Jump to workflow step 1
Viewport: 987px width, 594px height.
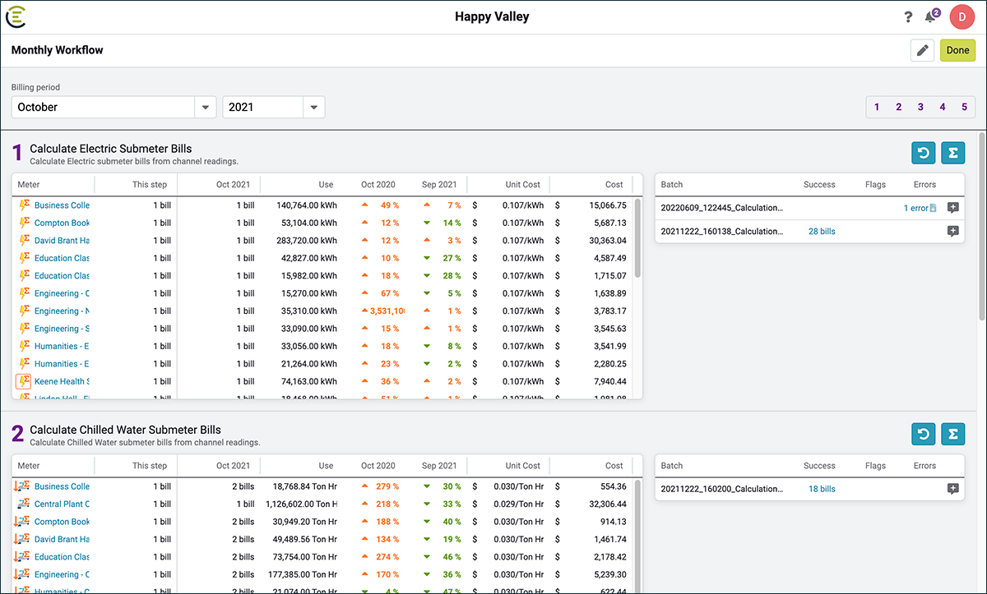tap(877, 107)
